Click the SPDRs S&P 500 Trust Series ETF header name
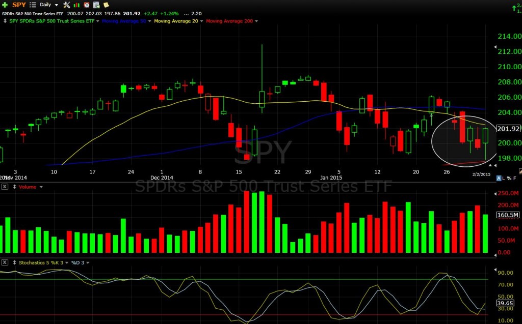 33,14
